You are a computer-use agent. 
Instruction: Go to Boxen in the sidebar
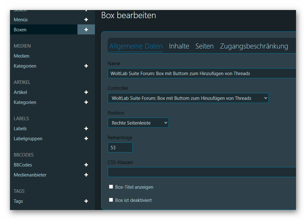pyautogui.click(x=20, y=30)
